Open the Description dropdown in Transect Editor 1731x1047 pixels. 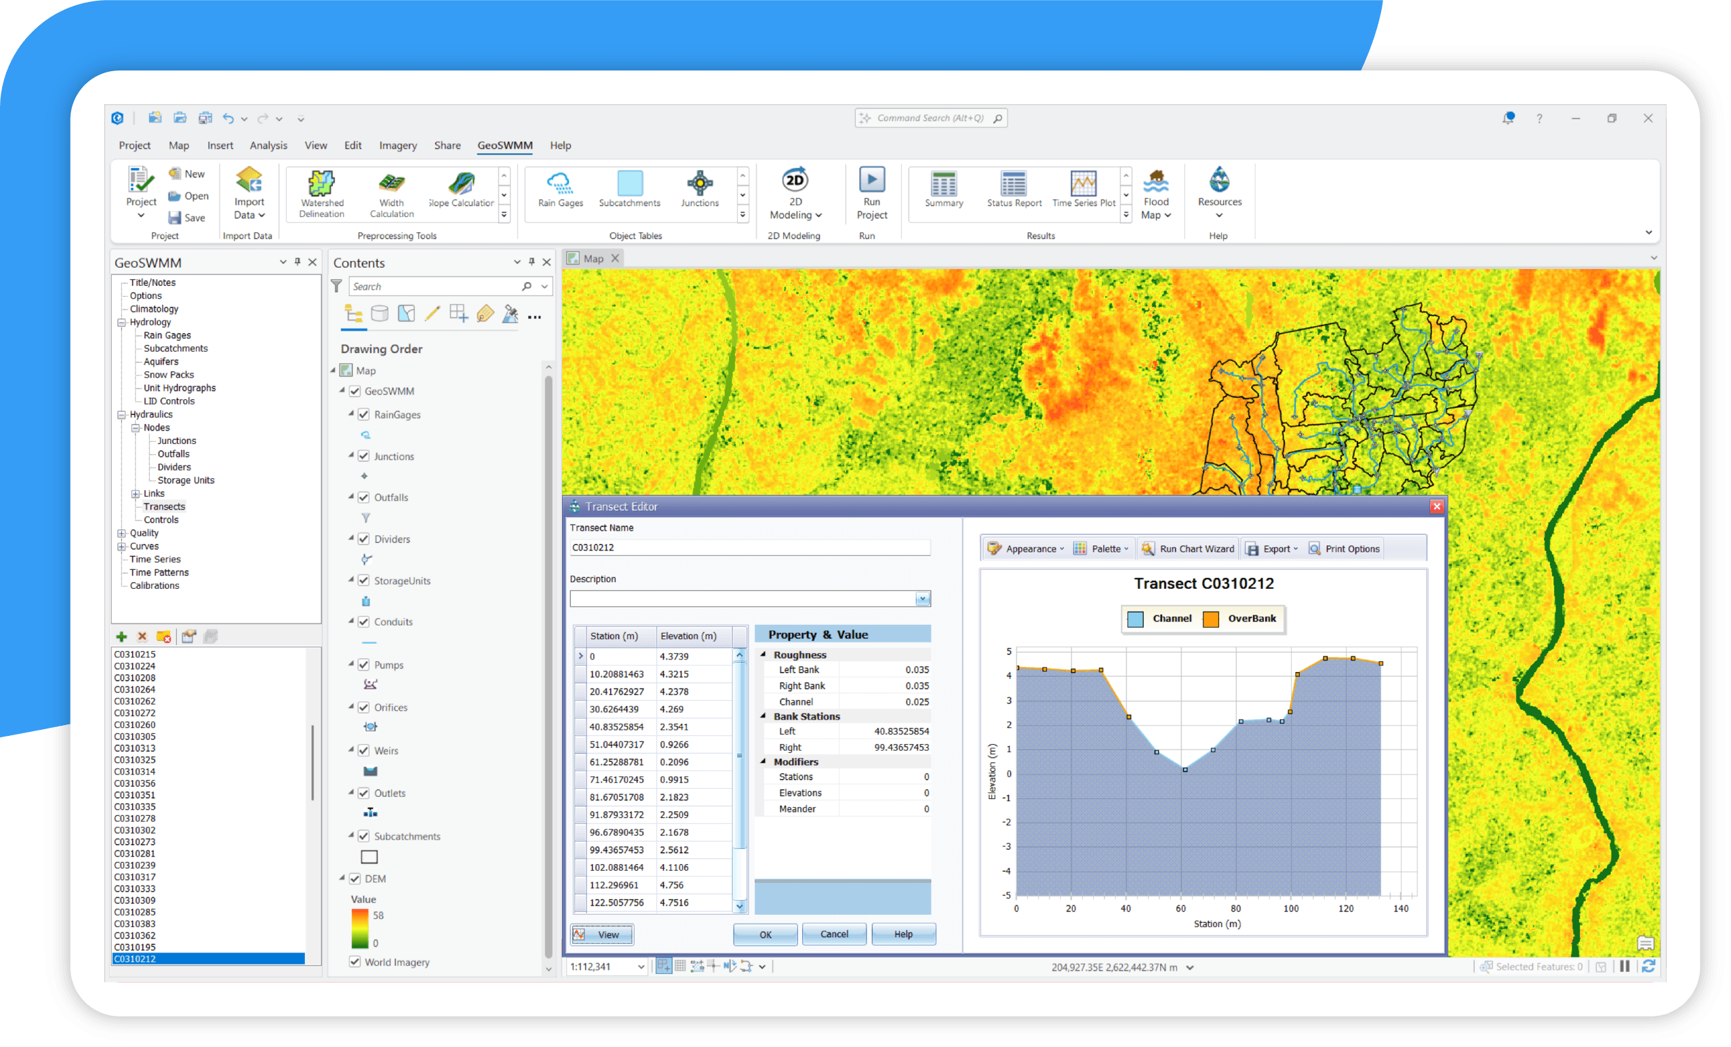click(x=922, y=598)
